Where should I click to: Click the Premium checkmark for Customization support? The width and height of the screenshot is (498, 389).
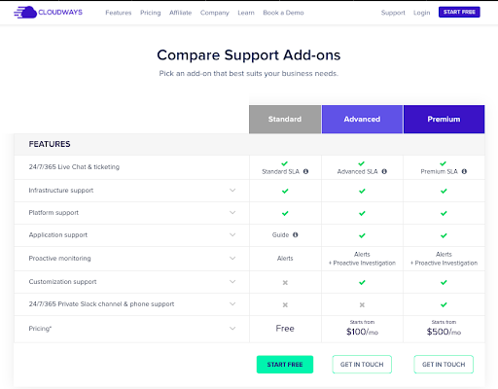point(444,282)
